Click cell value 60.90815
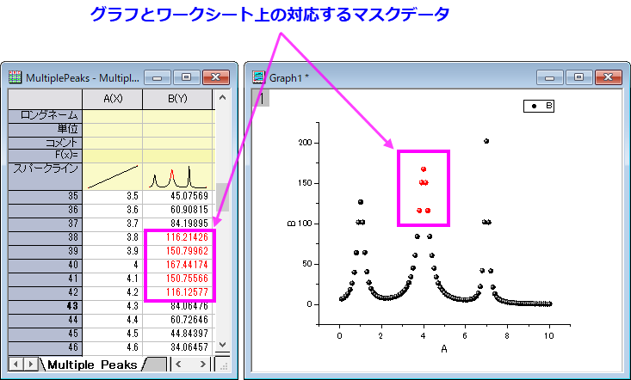Image resolution: width=631 pixels, height=380 pixels. (189, 210)
